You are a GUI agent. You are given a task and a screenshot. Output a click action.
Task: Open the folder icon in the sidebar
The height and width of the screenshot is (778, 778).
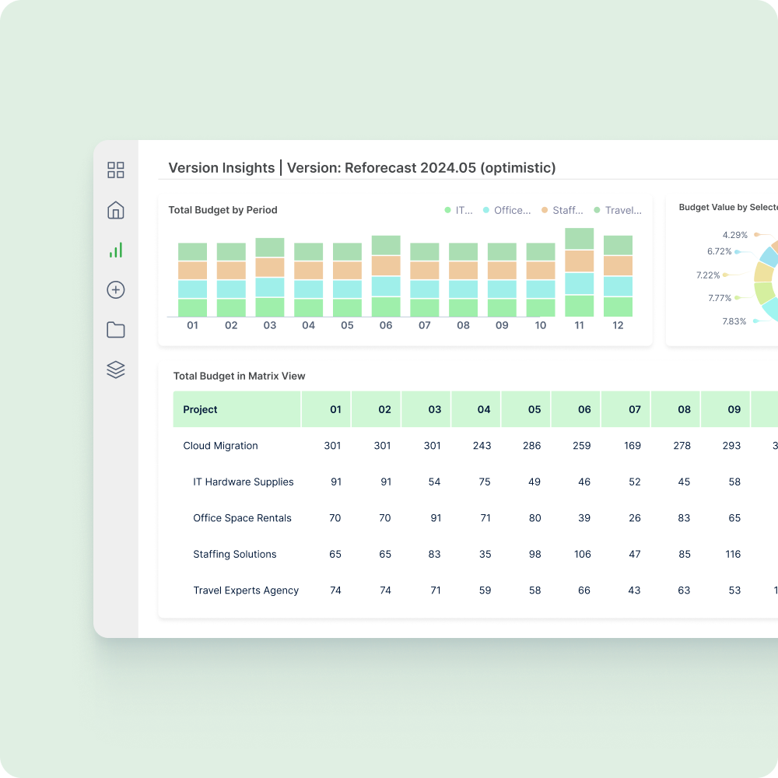(x=115, y=330)
